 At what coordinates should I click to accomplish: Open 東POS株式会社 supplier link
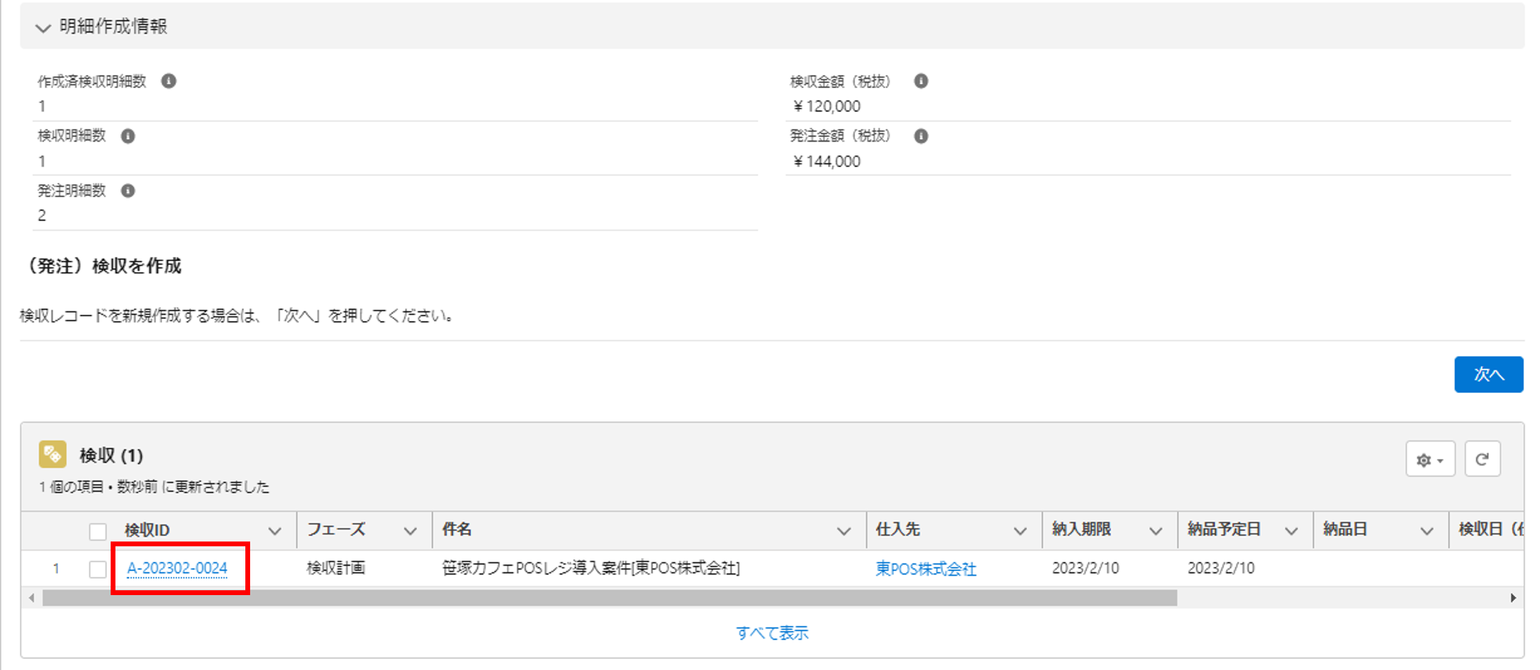[926, 569]
